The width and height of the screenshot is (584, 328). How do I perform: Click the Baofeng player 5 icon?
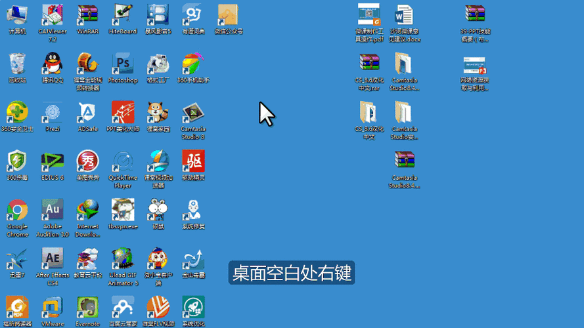(158, 15)
